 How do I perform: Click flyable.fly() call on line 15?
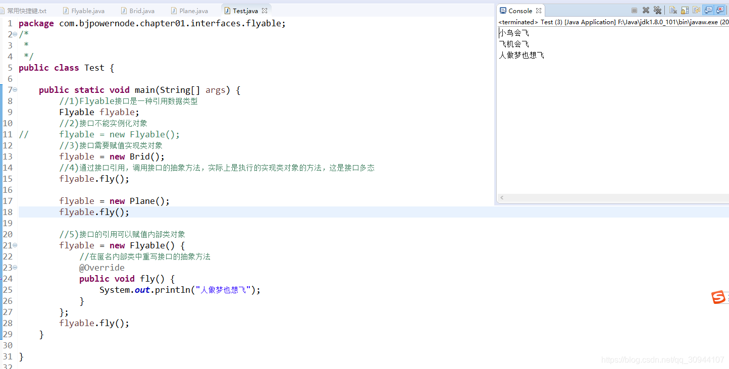pos(94,179)
